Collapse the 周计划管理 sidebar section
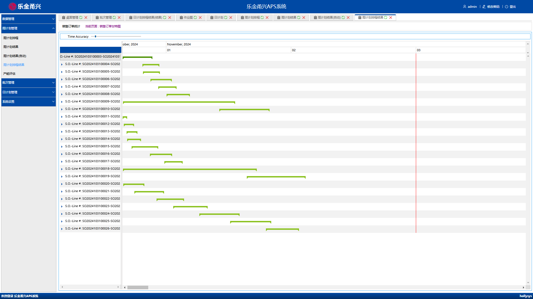 (x=29, y=28)
